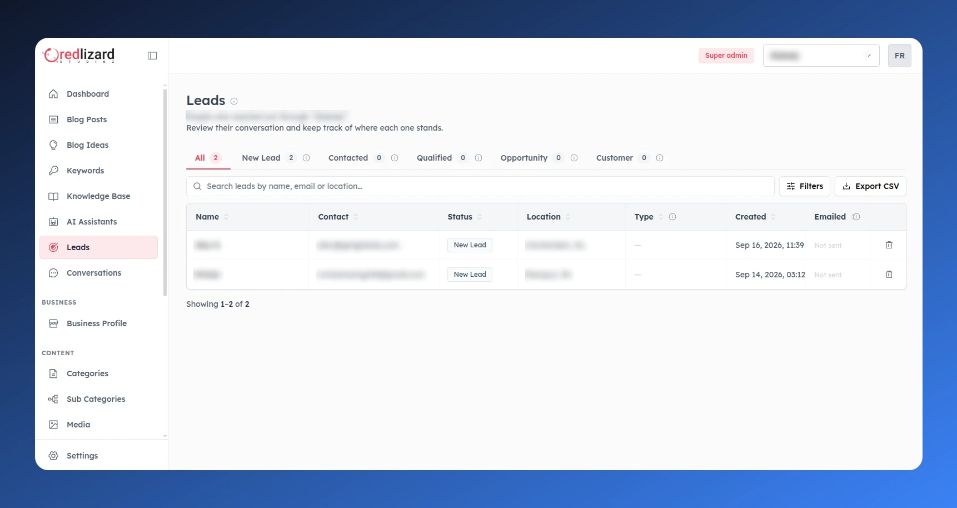Delete the lead created Sep 16, 2026
Screen dimensions: 957x508
[889, 245]
